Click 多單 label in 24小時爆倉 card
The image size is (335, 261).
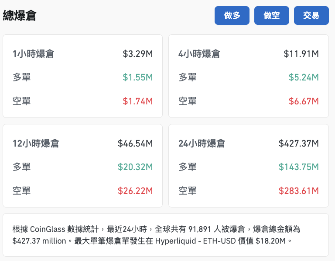point(188,167)
